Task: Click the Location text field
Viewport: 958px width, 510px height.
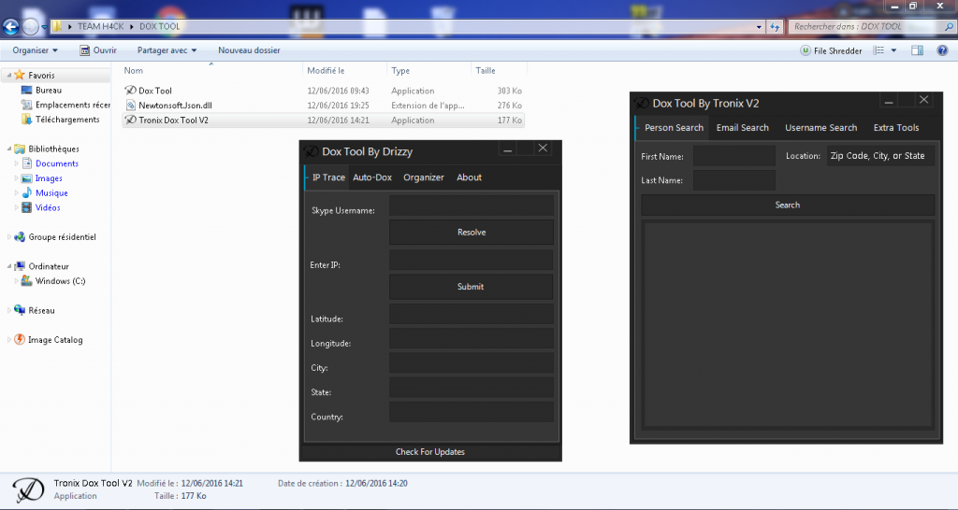Action: [878, 156]
